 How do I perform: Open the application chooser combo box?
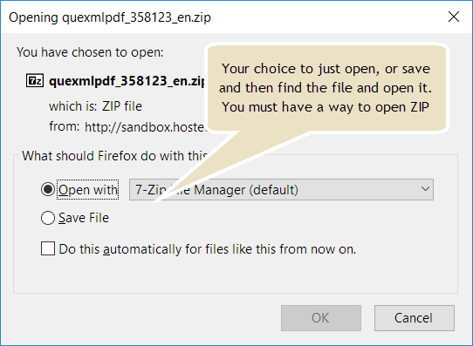click(x=281, y=189)
